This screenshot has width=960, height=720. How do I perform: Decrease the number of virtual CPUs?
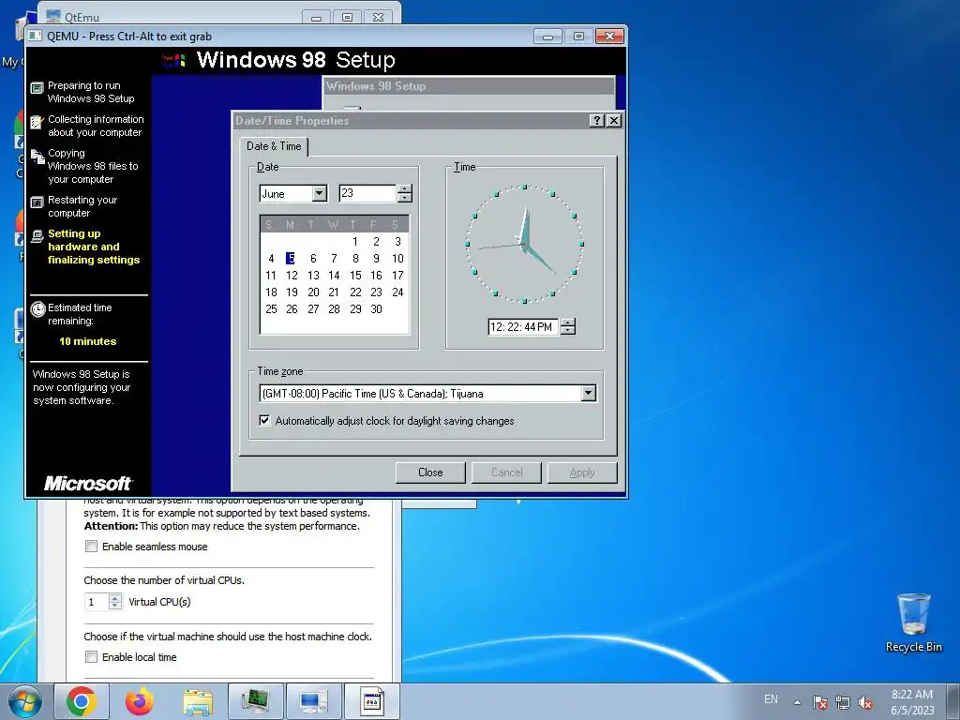point(115,607)
